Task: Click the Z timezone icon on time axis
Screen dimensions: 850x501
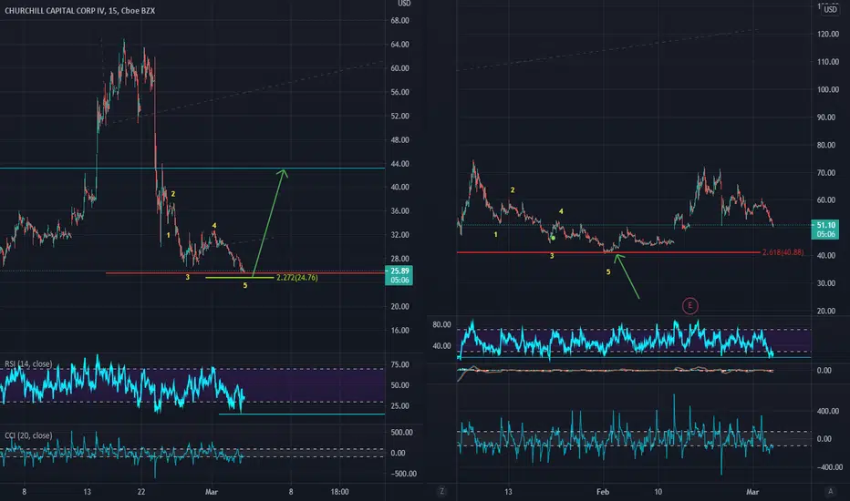Action: click(x=441, y=491)
